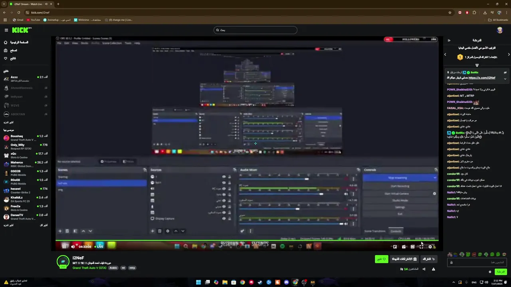This screenshot has width=511, height=287.
Task: Share the stream via share icon
Action: point(424,269)
